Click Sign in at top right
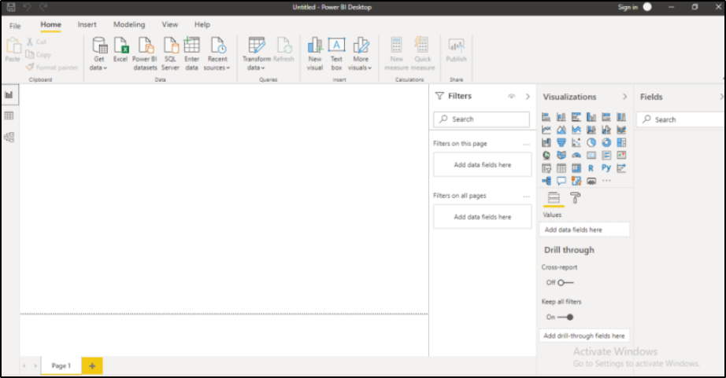Screen dimensions: 726x378 pyautogui.click(x=628, y=7)
